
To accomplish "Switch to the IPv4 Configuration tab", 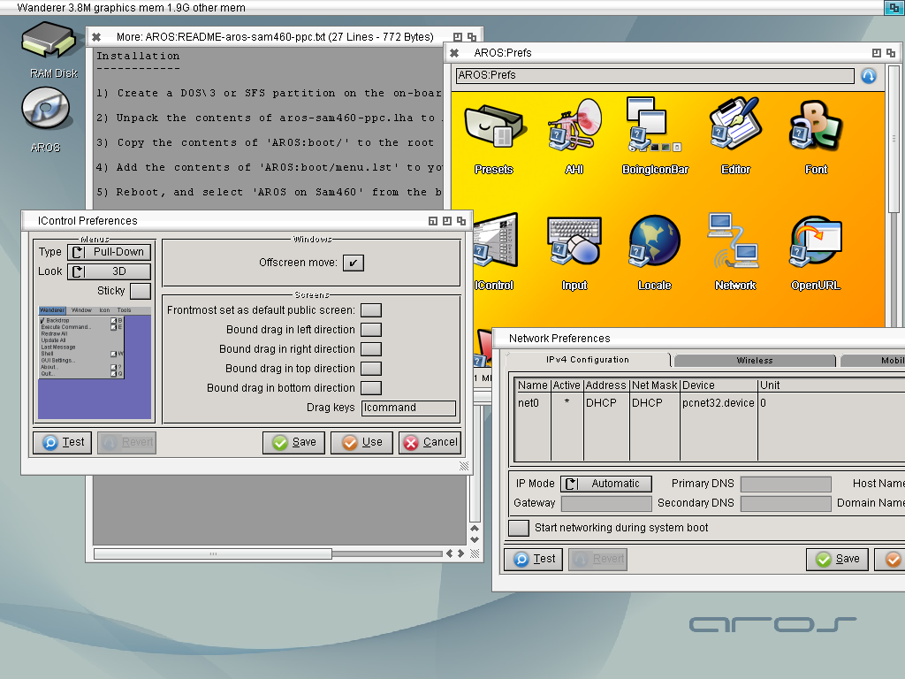I will coord(588,360).
